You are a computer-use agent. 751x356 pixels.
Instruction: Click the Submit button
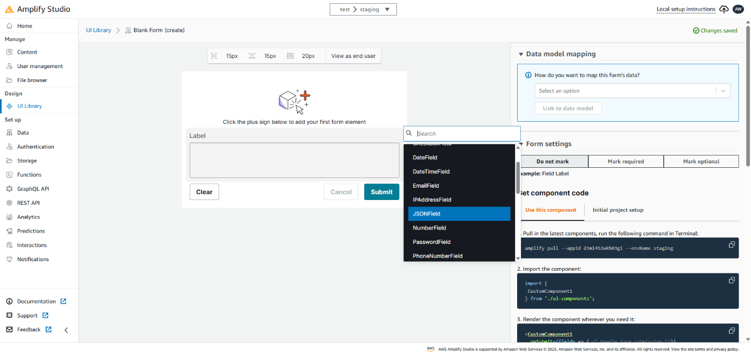[x=381, y=192]
